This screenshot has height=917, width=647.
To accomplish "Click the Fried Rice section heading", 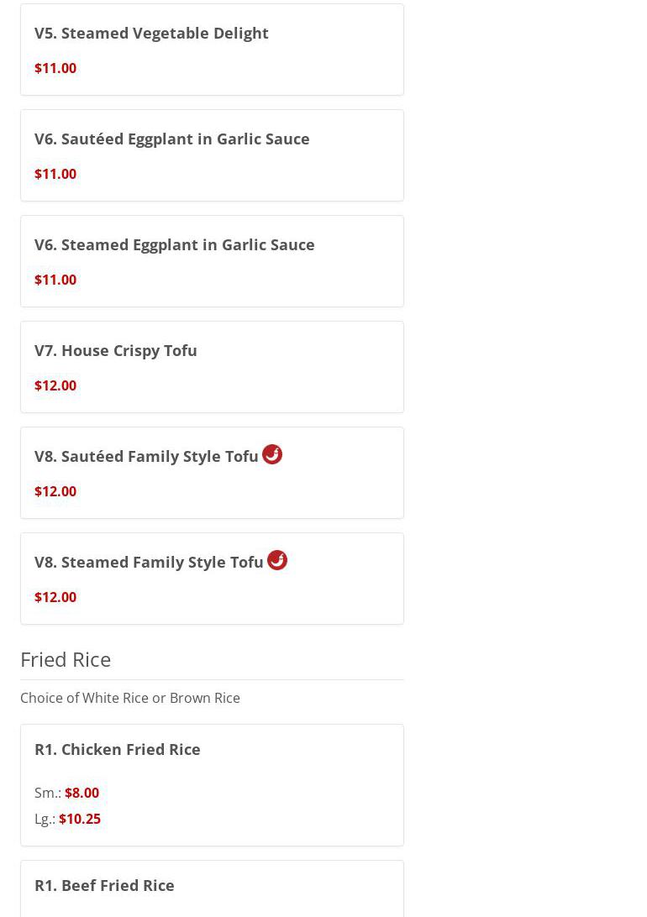I will 66,659.
